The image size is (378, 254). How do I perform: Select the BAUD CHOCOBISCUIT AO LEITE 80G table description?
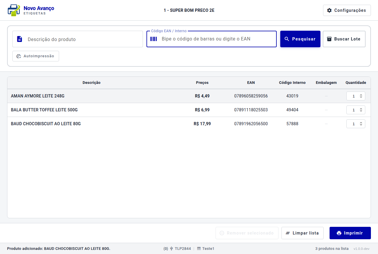click(x=46, y=124)
